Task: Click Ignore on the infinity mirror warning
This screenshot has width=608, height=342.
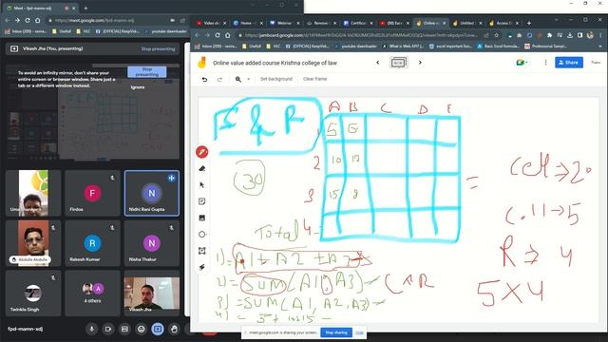Action: (138, 87)
